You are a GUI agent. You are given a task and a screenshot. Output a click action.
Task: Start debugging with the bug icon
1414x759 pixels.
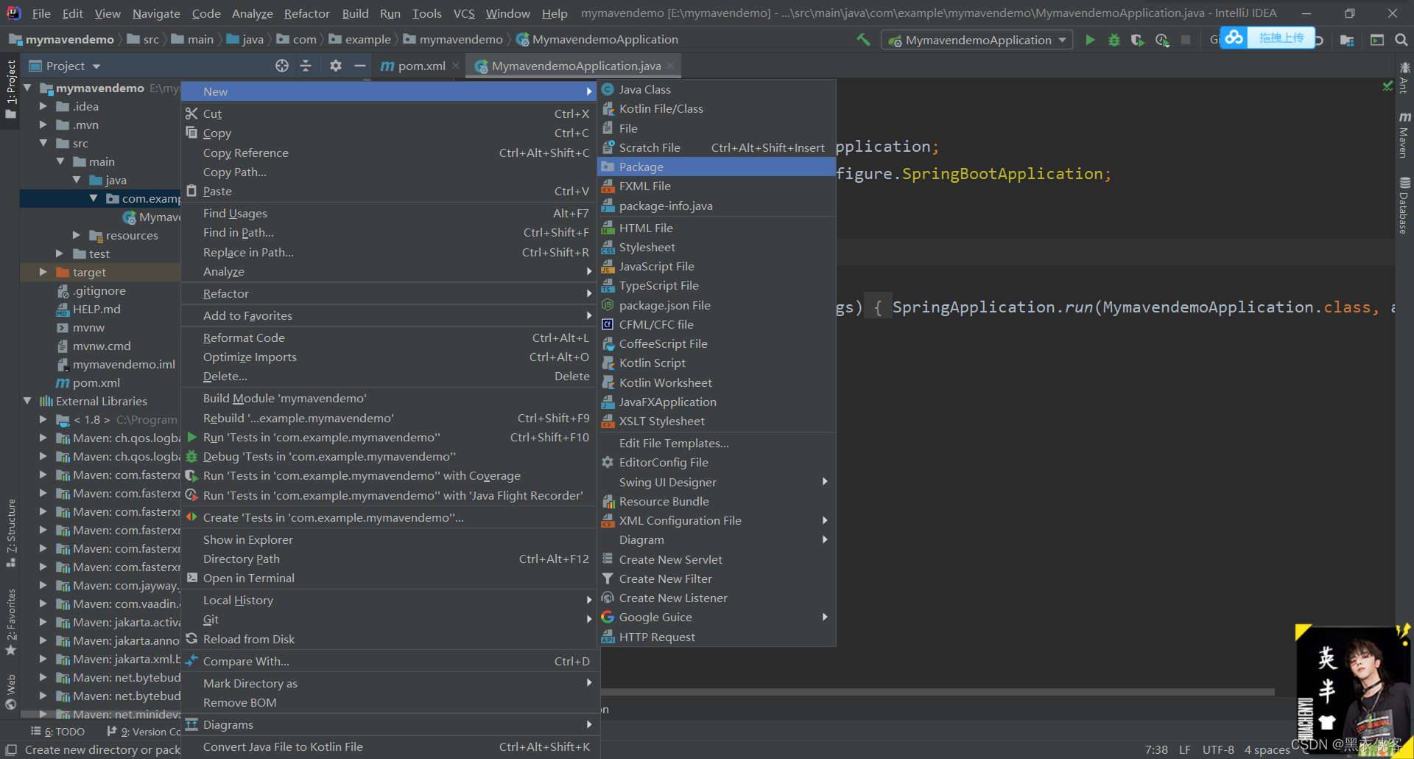(1114, 40)
